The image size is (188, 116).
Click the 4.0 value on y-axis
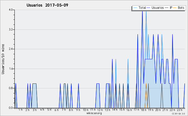click(11, 10)
